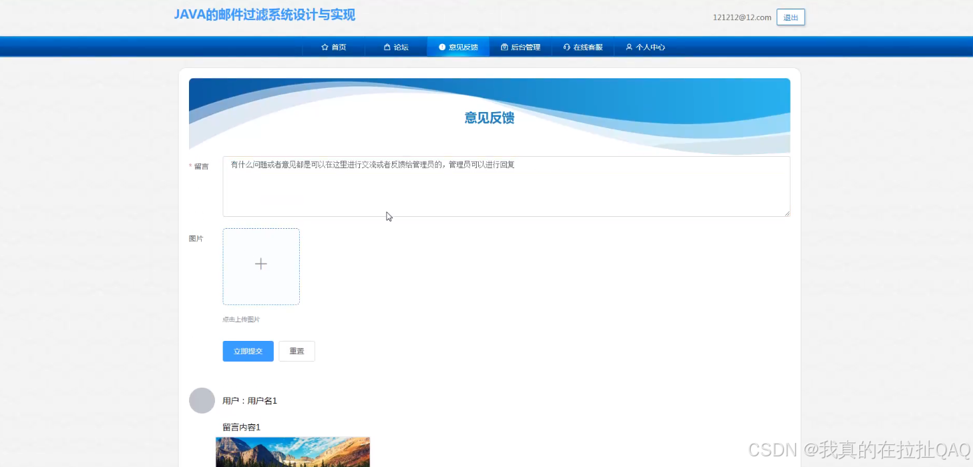
Task: Click the textarea resize handle corner
Action: pyautogui.click(x=787, y=213)
